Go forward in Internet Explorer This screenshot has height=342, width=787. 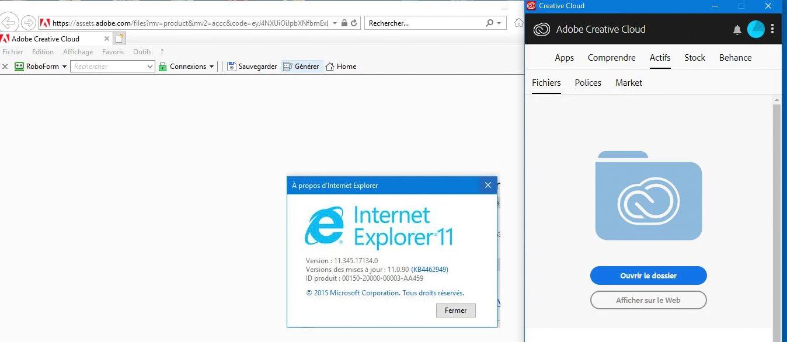point(28,23)
